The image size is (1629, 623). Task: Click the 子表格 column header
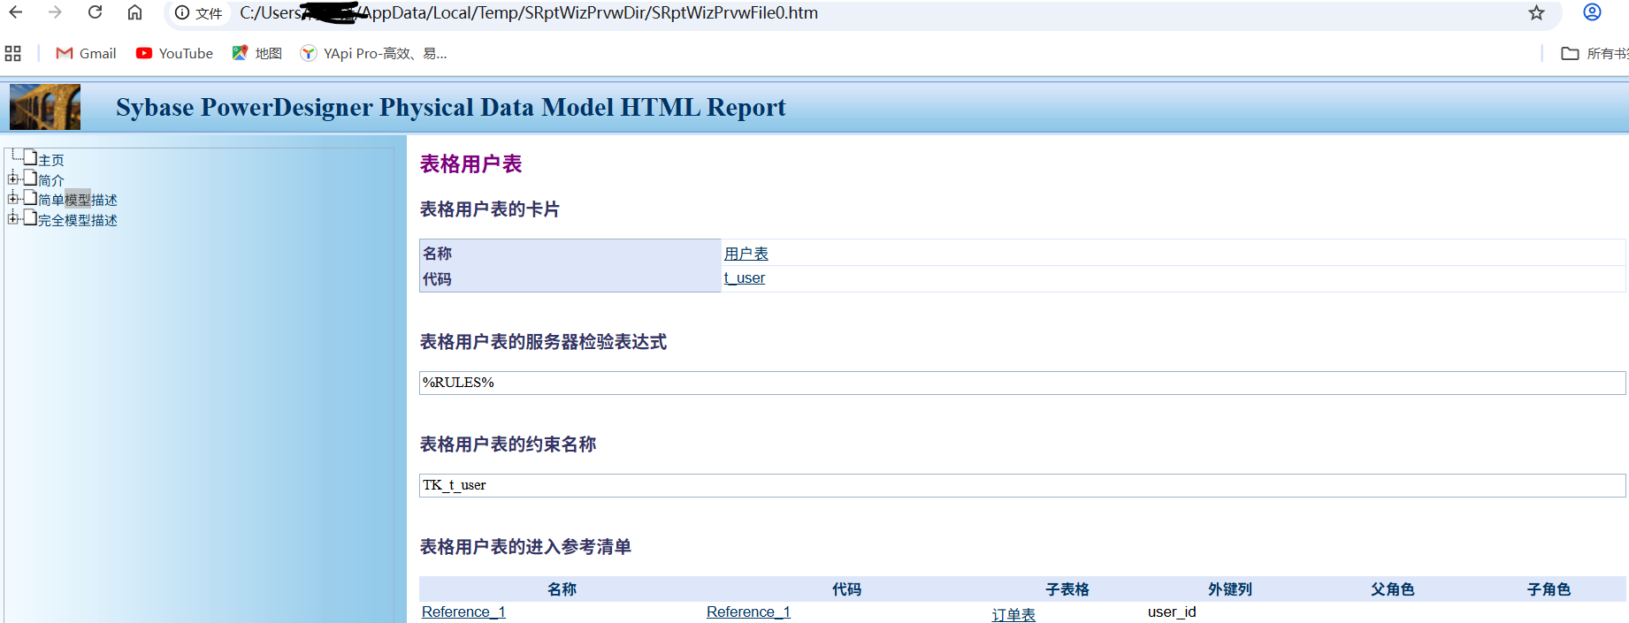1067,589
